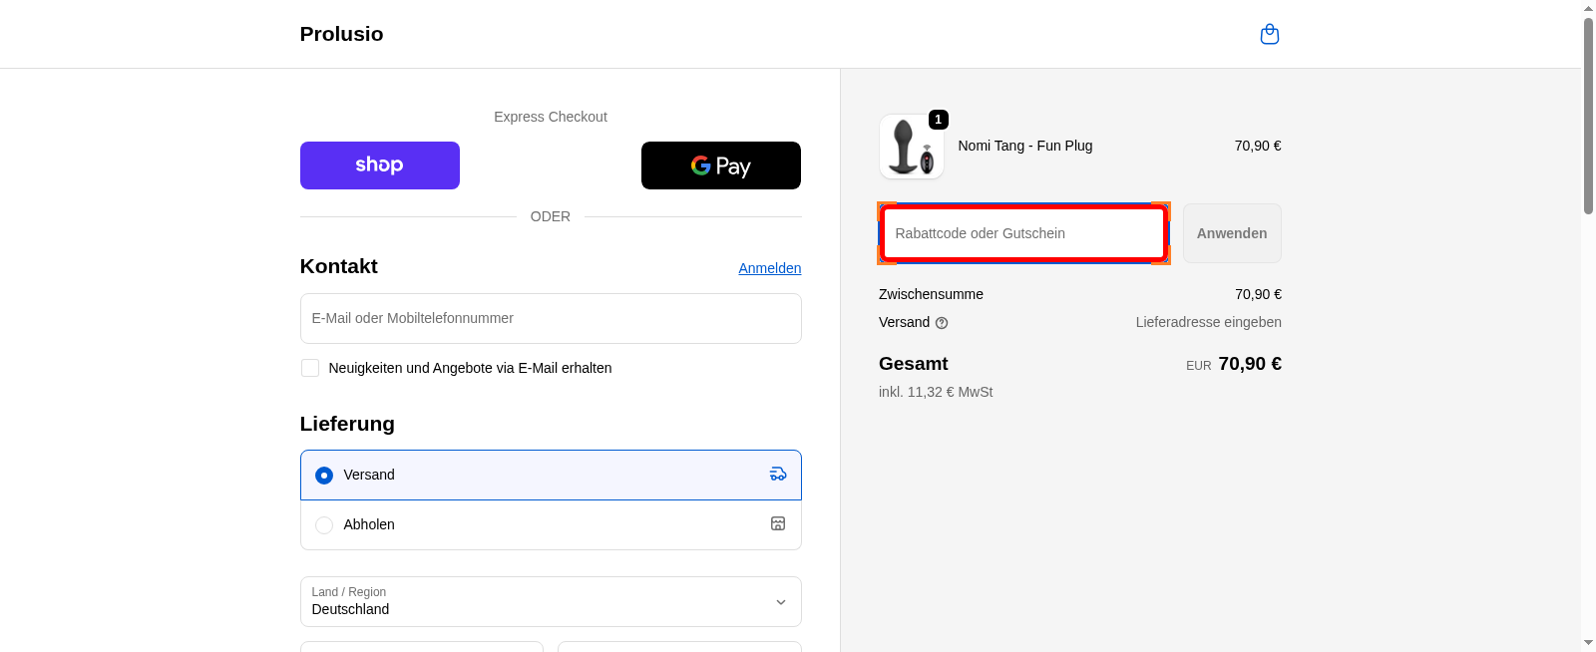This screenshot has width=1596, height=652.
Task: Click the page vertical scrollbar thumb
Action: [x=1588, y=115]
